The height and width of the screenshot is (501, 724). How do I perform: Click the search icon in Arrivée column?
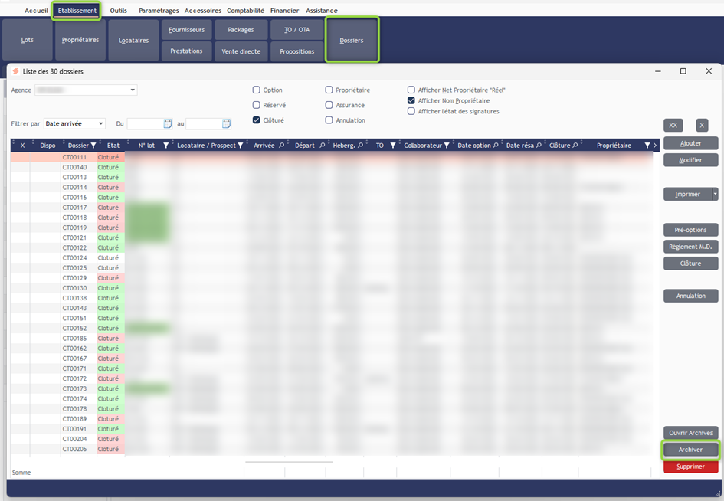coord(281,146)
